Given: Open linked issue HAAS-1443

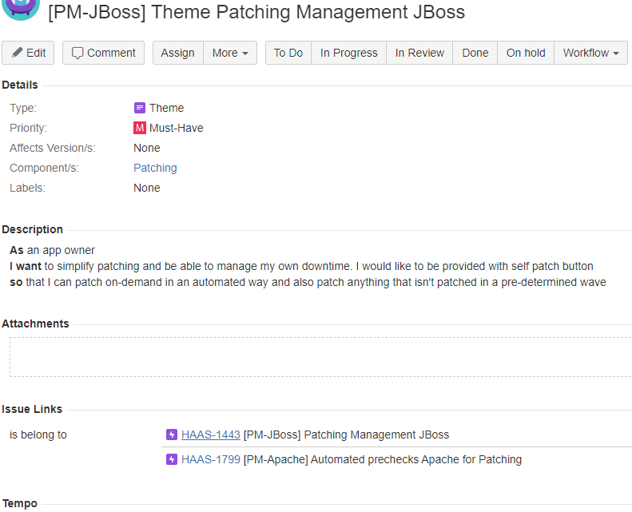Looking at the screenshot, I should click(x=211, y=435).
